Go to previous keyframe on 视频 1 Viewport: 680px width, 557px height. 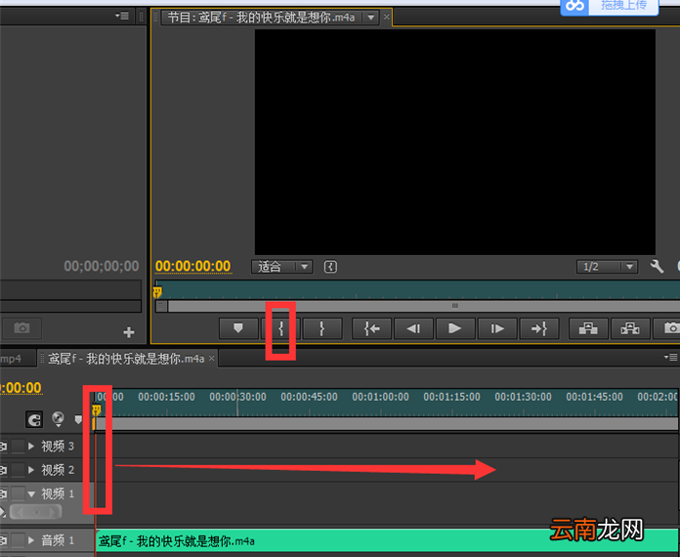coord(20,512)
